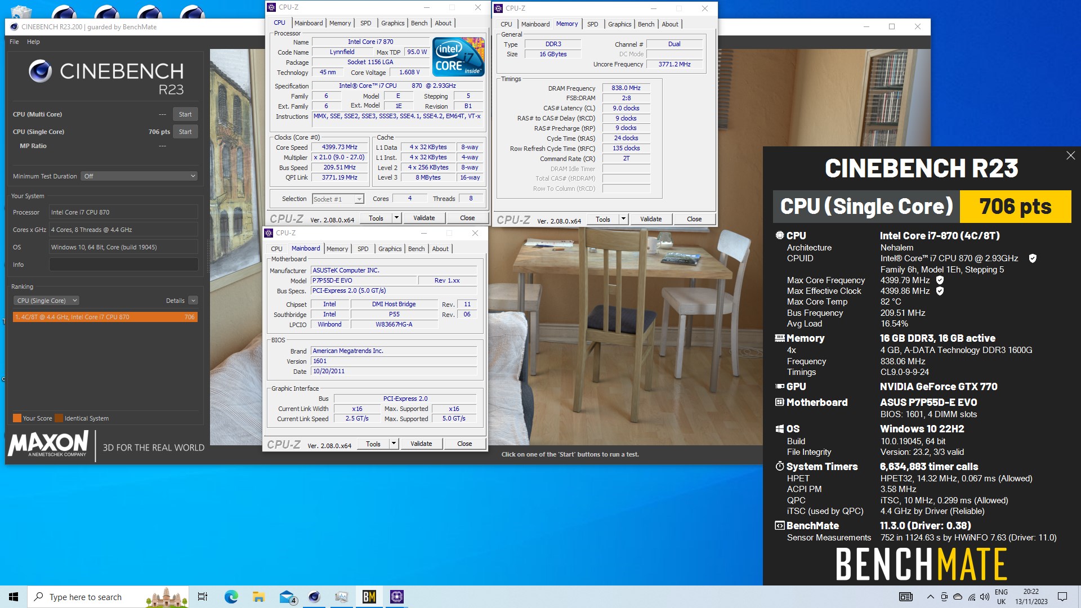Click the shield beside Max Core Frequency
1081x608 pixels.
[x=940, y=280]
